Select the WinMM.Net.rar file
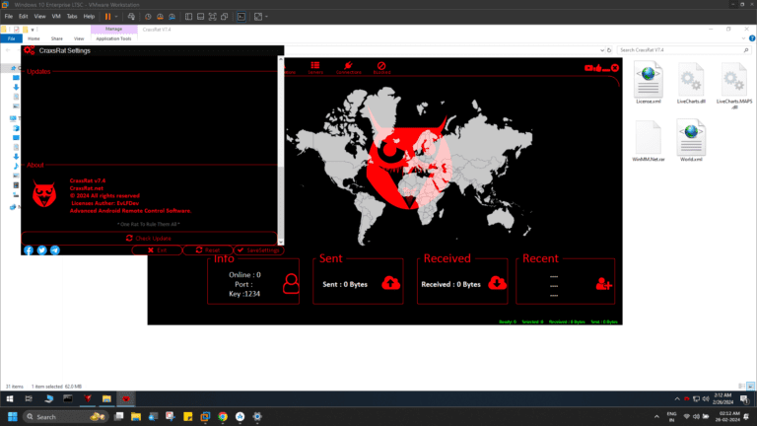Image resolution: width=757 pixels, height=426 pixels. click(648, 141)
